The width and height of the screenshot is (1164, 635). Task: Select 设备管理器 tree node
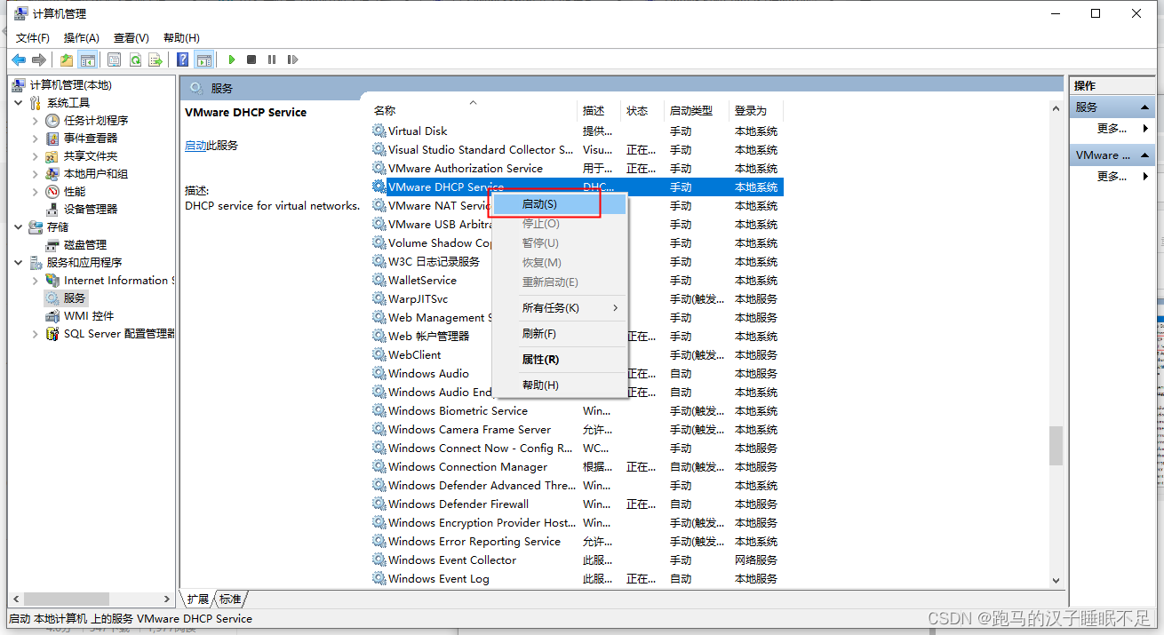[x=91, y=209]
